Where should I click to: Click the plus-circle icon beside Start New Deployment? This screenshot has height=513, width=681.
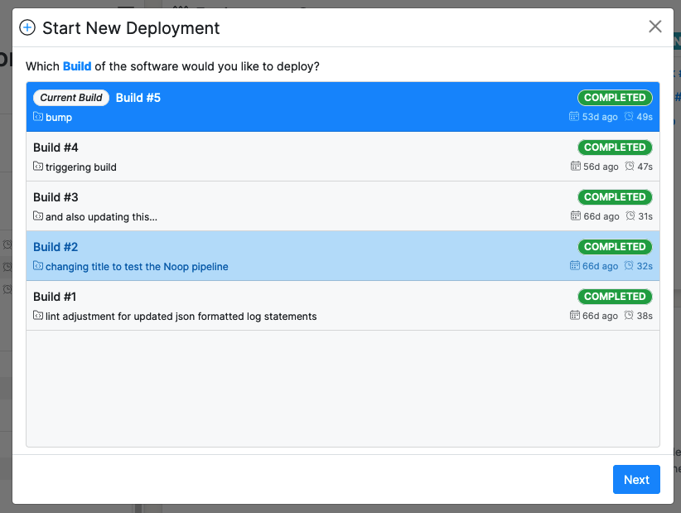pos(27,27)
